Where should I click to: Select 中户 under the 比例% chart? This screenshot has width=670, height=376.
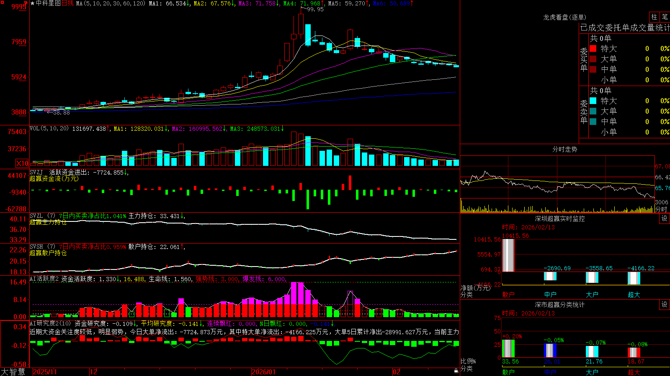point(550,372)
